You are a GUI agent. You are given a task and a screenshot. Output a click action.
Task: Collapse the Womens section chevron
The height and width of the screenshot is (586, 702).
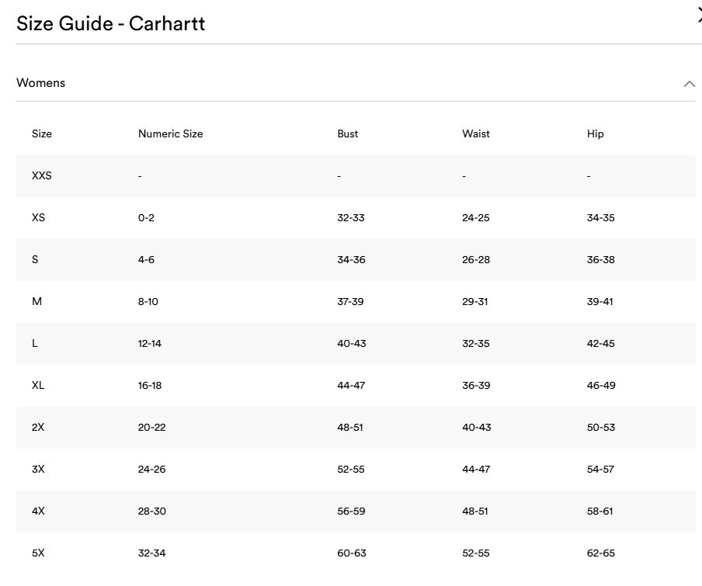689,84
